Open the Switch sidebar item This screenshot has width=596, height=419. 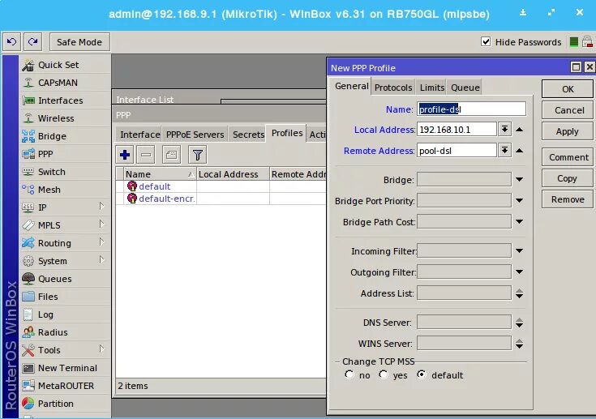click(65, 172)
